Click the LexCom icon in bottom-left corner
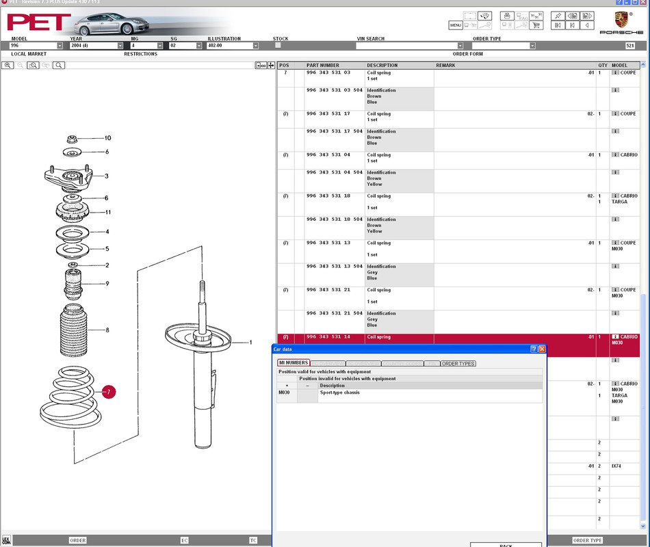Screen dimensions: 650x547 tap(6, 540)
